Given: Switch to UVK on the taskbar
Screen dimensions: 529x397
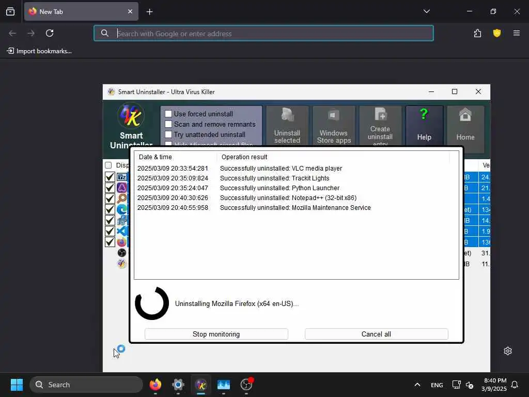Looking at the screenshot, I should [x=201, y=385].
